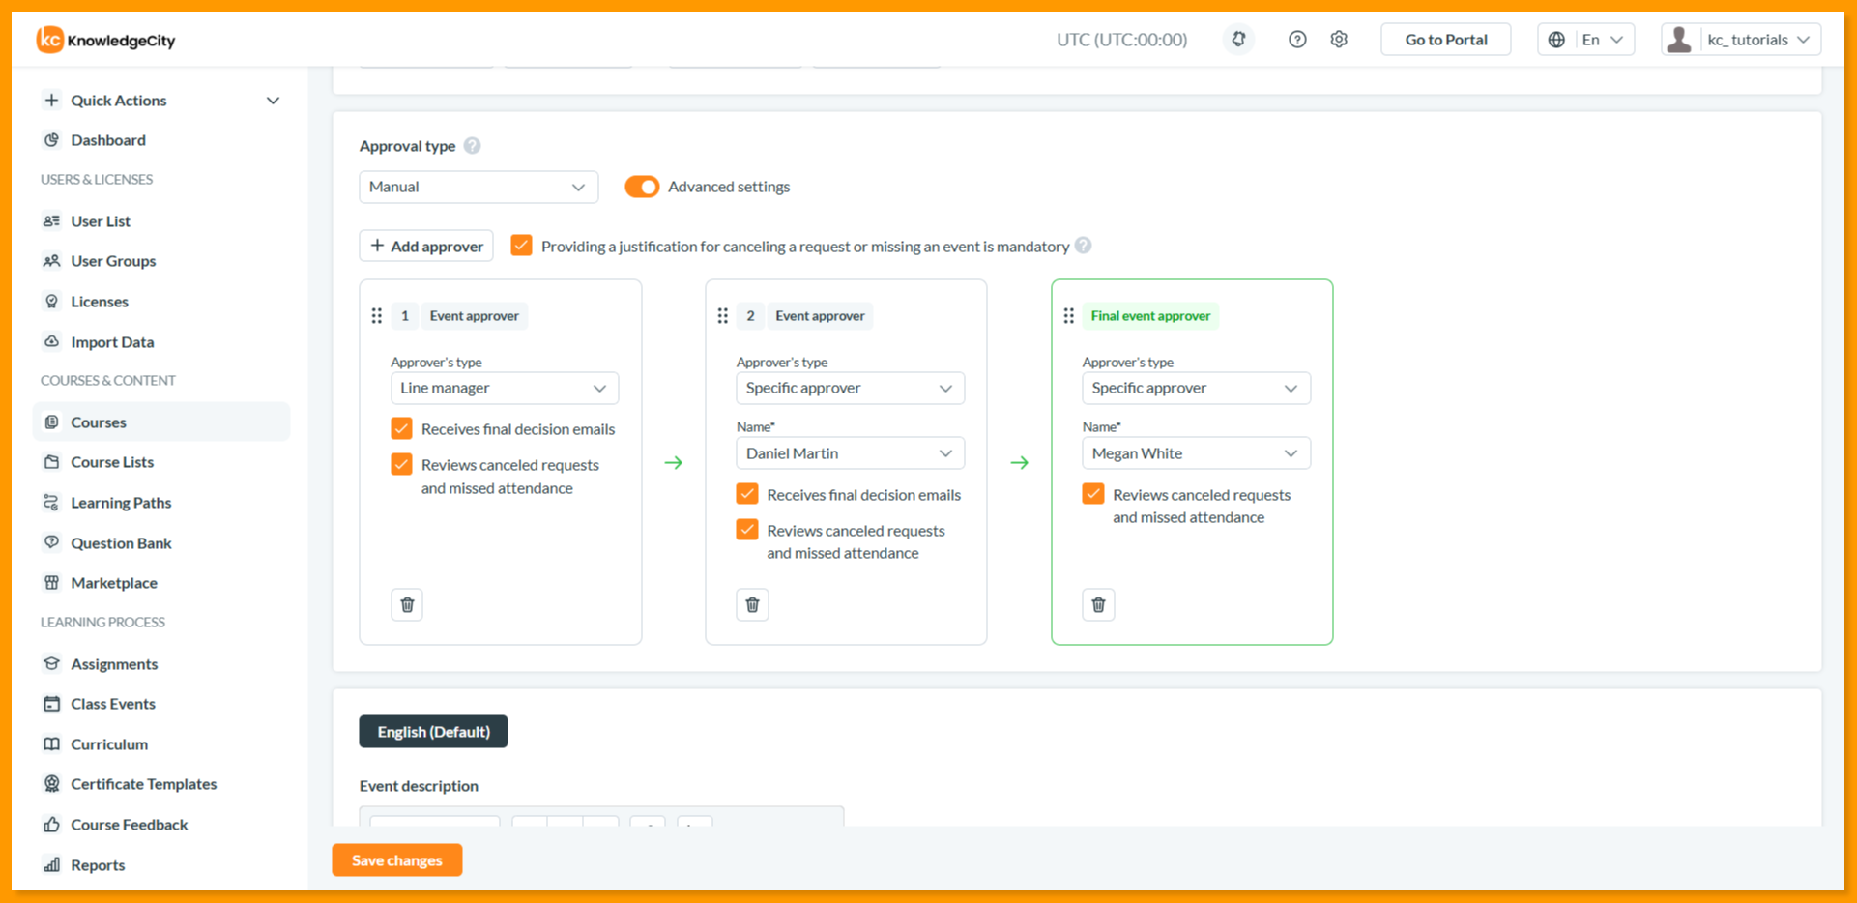This screenshot has height=903, width=1857.
Task: Delete Final event approver trash icon
Action: pyautogui.click(x=1098, y=604)
